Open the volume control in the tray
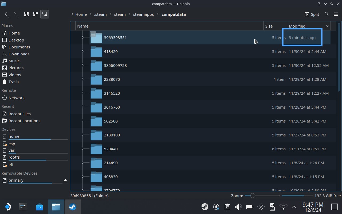The height and width of the screenshot is (214, 342). coord(238,207)
